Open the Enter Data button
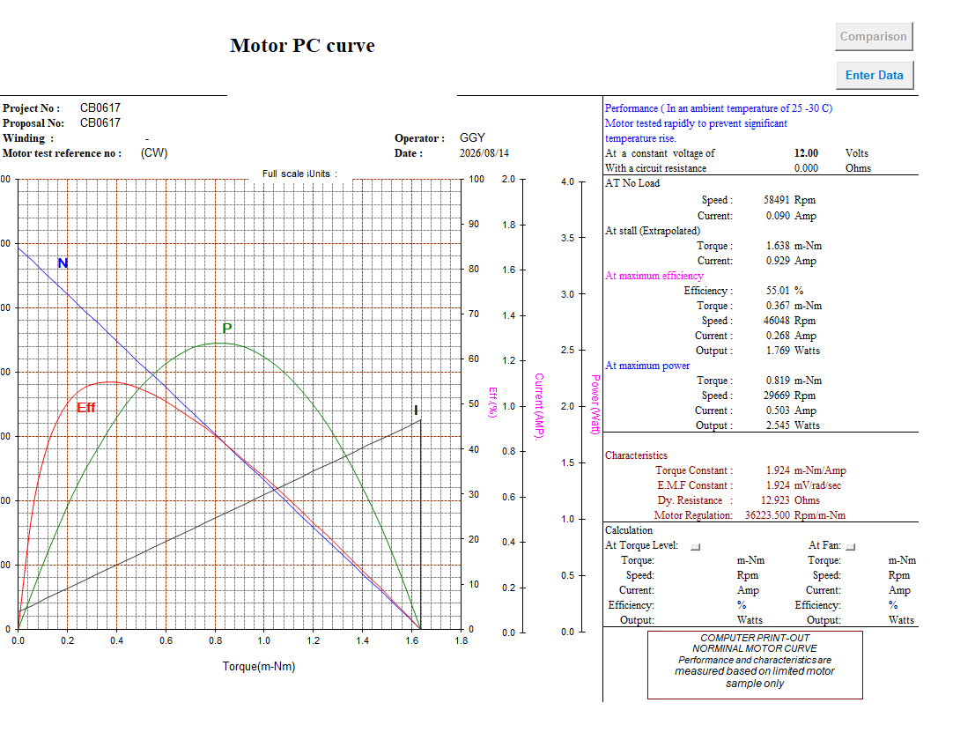 [874, 75]
